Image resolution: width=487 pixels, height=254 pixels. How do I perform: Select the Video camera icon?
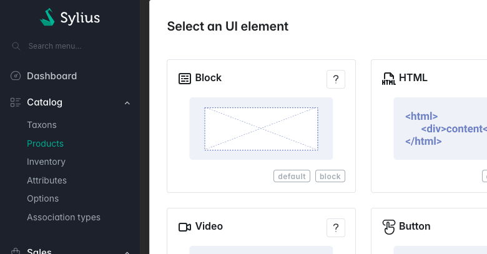184,227
